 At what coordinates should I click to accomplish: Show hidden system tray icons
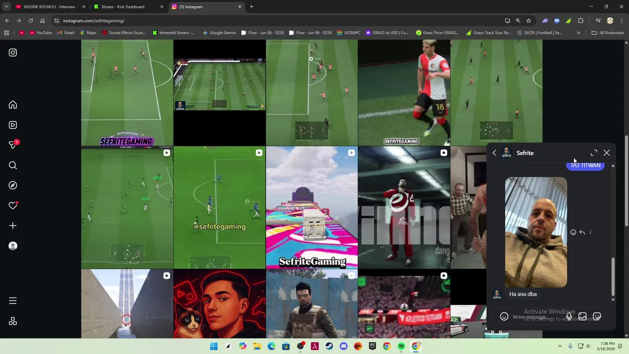[x=560, y=346]
